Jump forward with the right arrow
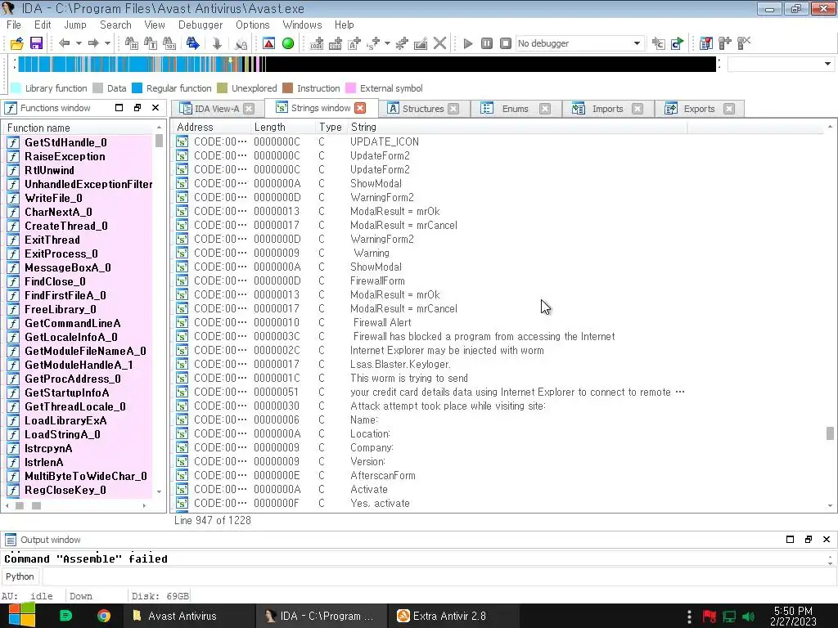This screenshot has width=838, height=628. point(93,43)
